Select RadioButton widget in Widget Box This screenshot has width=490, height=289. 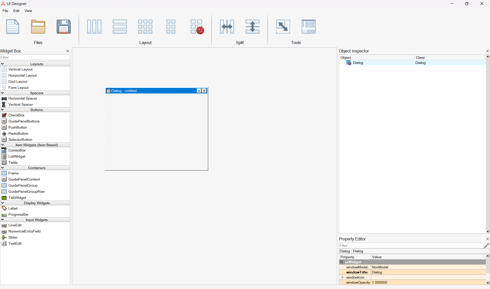tap(18, 133)
